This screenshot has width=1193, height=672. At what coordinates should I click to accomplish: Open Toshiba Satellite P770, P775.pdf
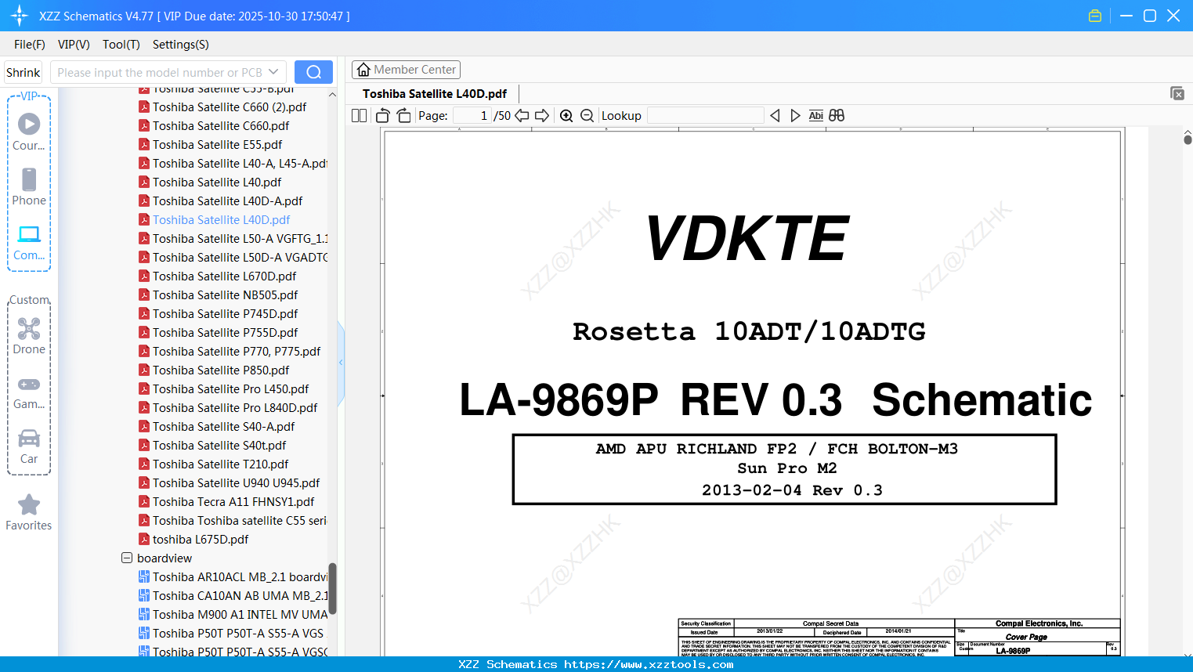click(237, 352)
